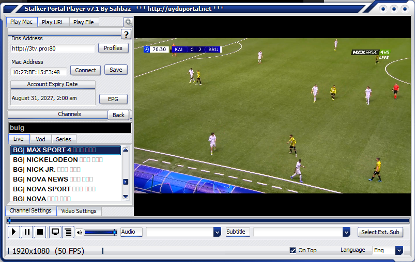This screenshot has width=415, height=262.
Task: Open settings via the gear icon
Action: (x=128, y=23)
